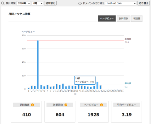The width and height of the screenshot is (151, 124).
Task: Click the bar for day 1
Action: click(29, 88)
